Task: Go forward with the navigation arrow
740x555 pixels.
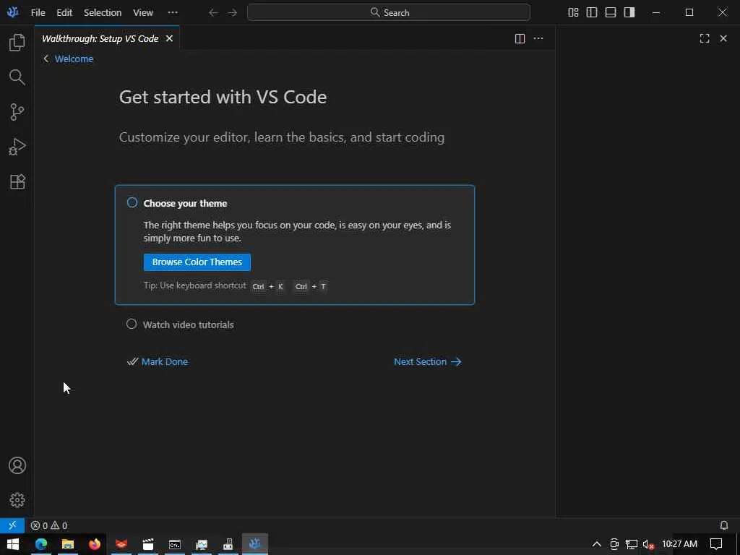Action: pyautogui.click(x=233, y=13)
